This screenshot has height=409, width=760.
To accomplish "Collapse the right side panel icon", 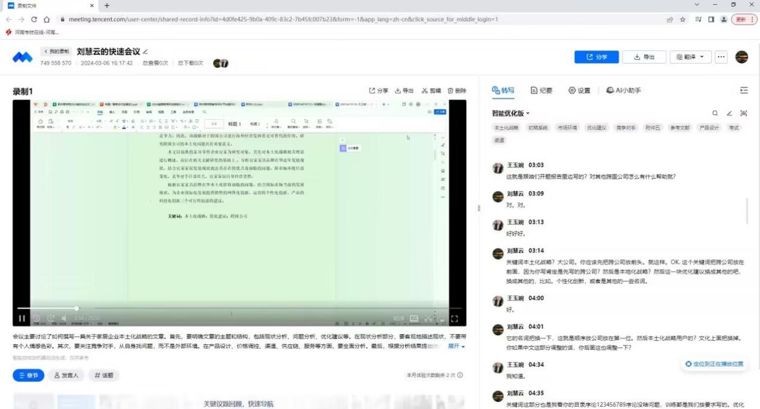I will pos(744,91).
